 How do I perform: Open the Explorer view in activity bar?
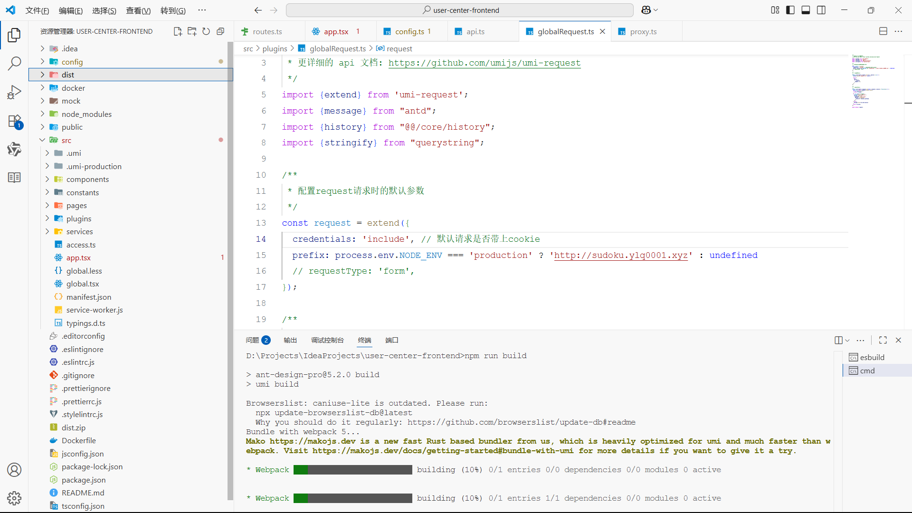pyautogui.click(x=14, y=35)
